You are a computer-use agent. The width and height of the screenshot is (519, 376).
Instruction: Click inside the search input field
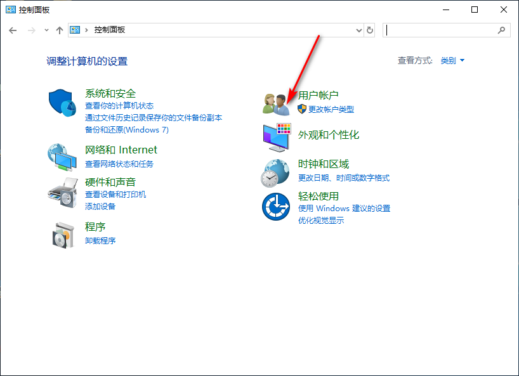tap(444, 30)
